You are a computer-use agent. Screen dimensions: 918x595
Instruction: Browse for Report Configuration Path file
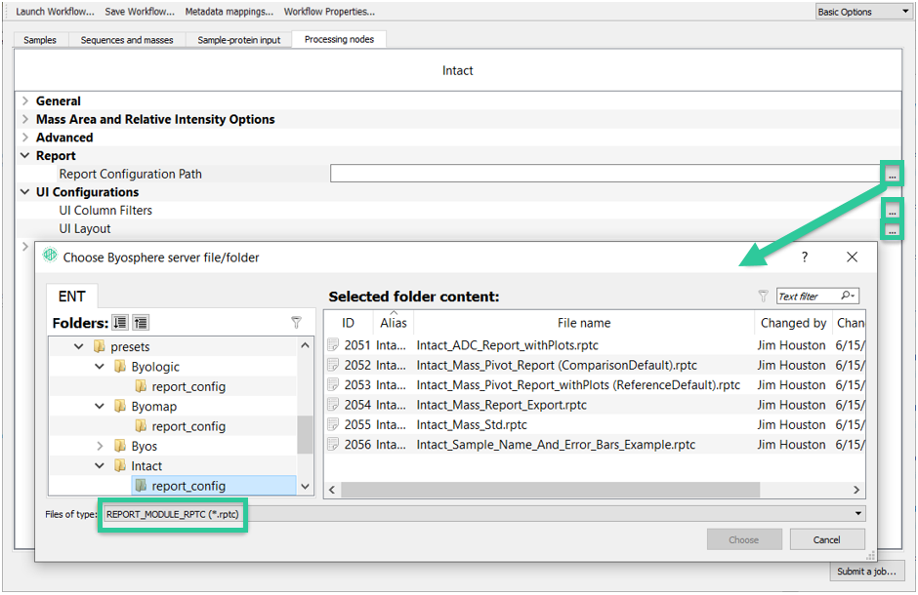point(892,175)
